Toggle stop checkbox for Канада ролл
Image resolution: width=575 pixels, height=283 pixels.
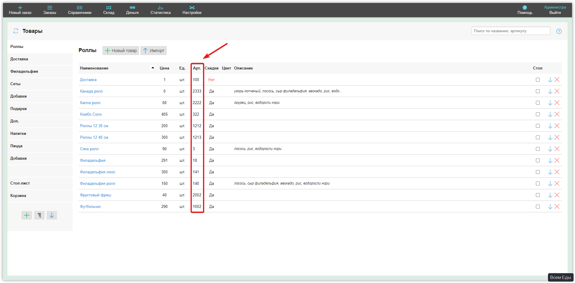tap(538, 91)
